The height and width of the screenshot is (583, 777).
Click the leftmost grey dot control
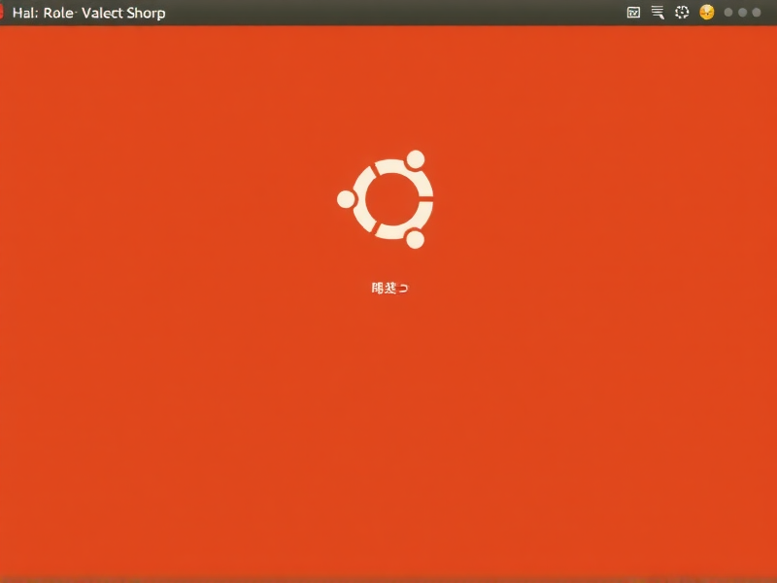pos(728,13)
